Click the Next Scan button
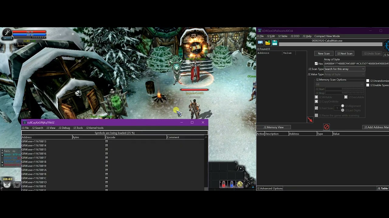Image resolution: width=389 pixels, height=218 pixels. [345, 54]
